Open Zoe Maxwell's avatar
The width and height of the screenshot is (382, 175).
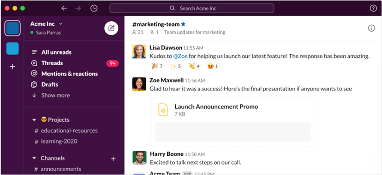point(139,84)
